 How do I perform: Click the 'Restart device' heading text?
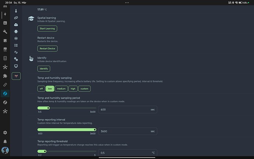(46, 38)
